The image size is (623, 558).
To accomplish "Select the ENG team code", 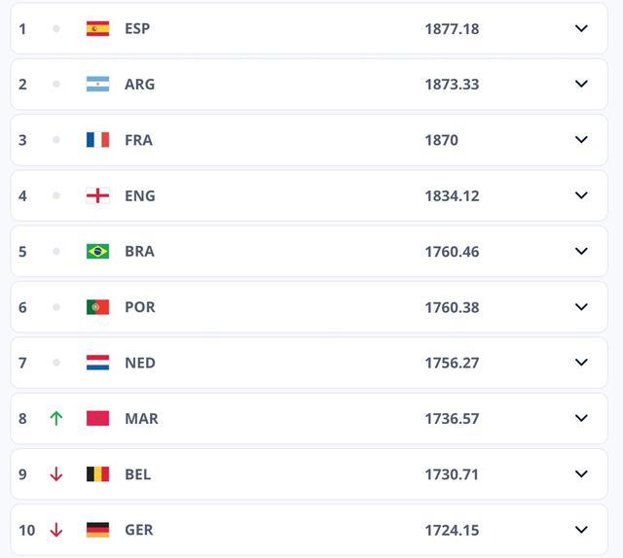I will coord(139,195).
